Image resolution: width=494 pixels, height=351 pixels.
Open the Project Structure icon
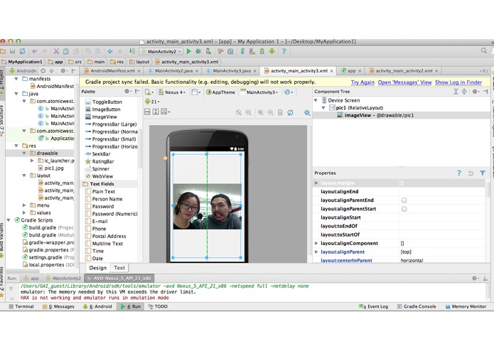[230, 51]
